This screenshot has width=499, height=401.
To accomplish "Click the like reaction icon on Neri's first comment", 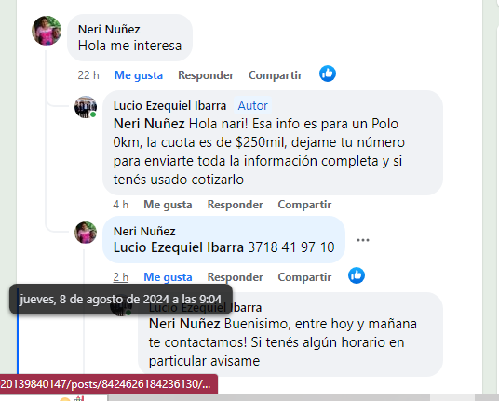I will (x=328, y=74).
